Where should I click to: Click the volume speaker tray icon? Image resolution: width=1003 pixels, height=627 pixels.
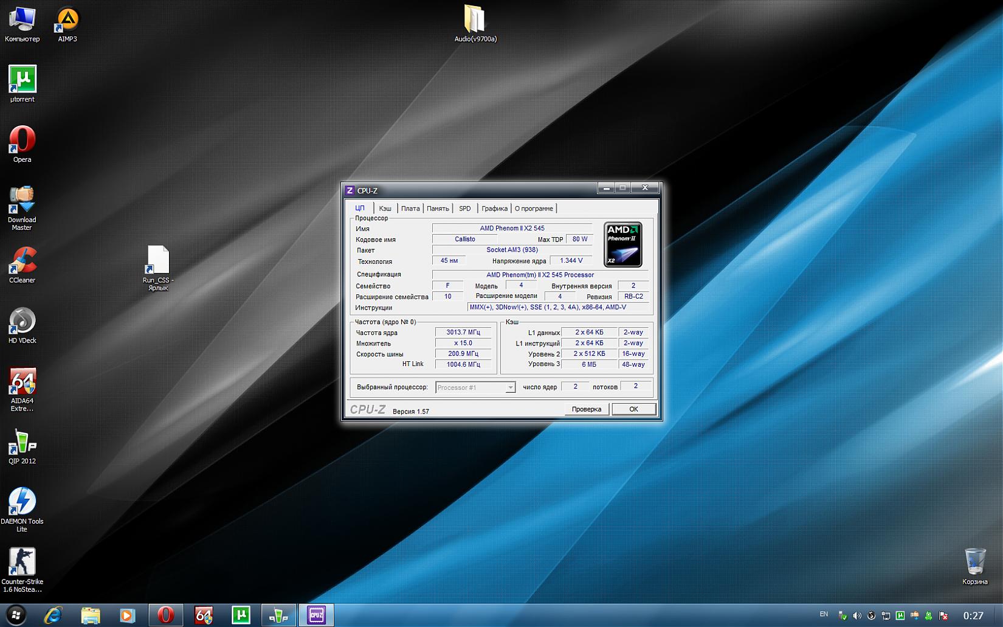(857, 615)
